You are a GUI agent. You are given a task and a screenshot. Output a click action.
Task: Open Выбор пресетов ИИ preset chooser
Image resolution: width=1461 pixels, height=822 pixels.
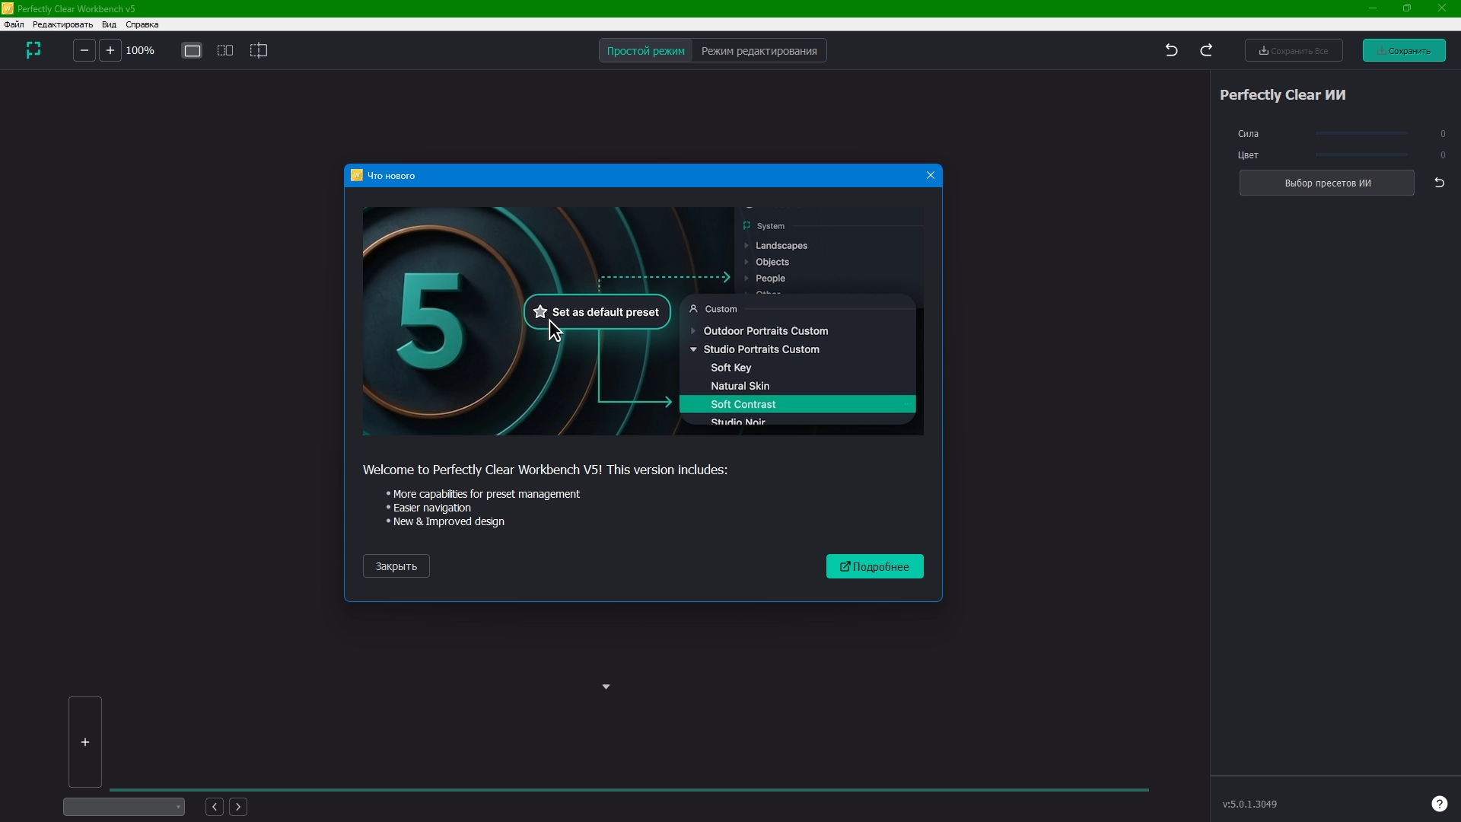click(x=1326, y=183)
